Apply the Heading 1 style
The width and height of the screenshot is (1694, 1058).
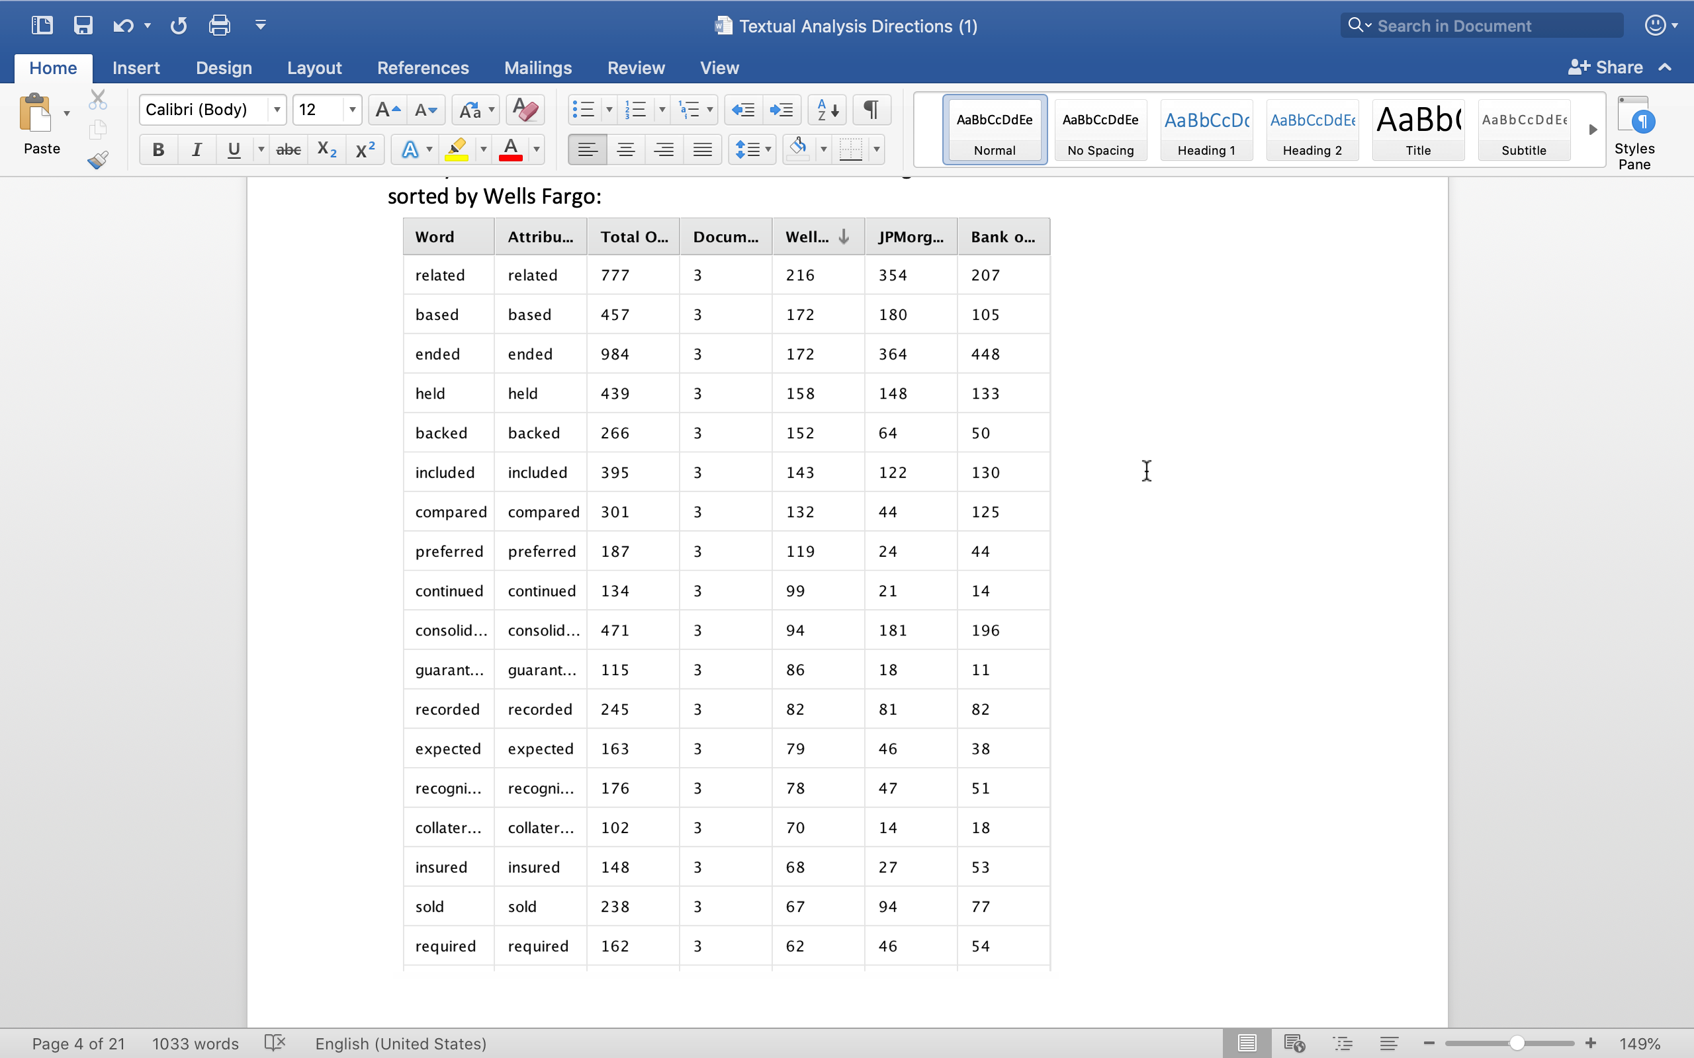coord(1206,130)
